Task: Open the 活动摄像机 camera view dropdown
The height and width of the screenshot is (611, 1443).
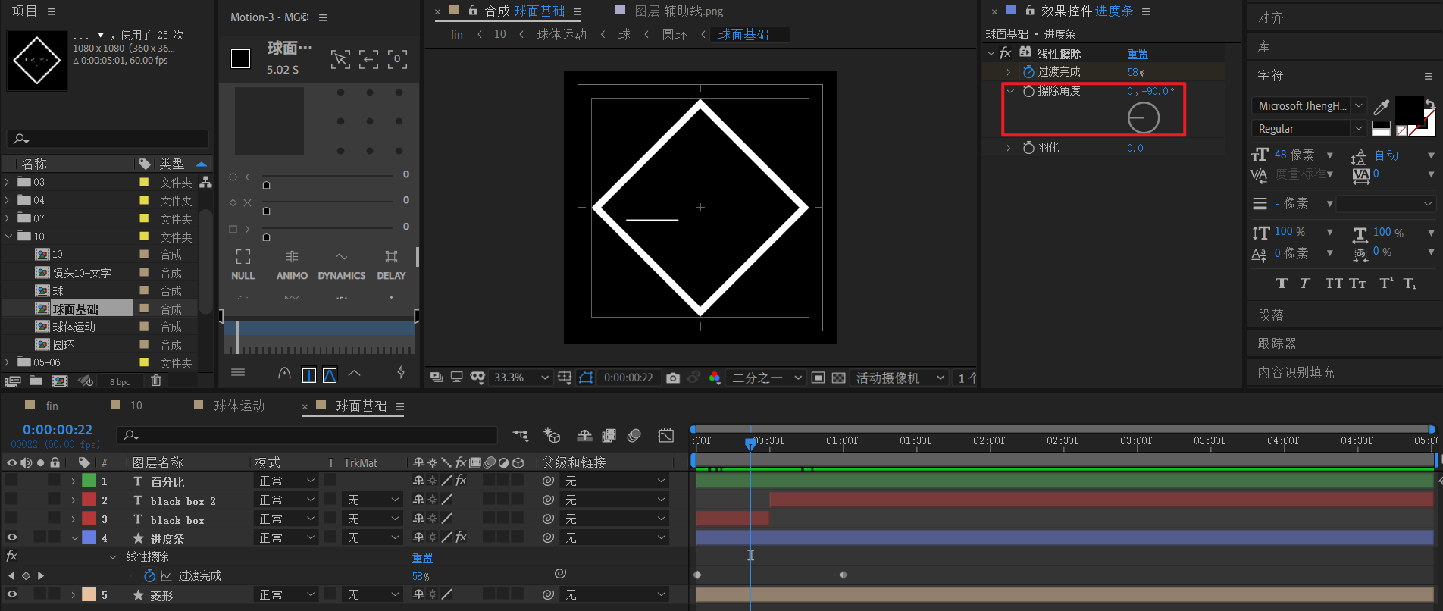Action: 900,378
